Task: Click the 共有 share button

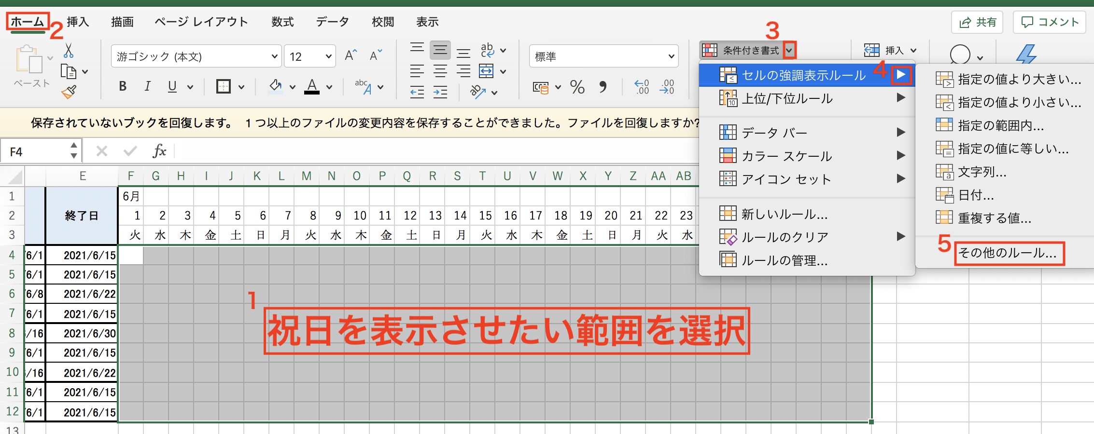Action: pos(977,22)
